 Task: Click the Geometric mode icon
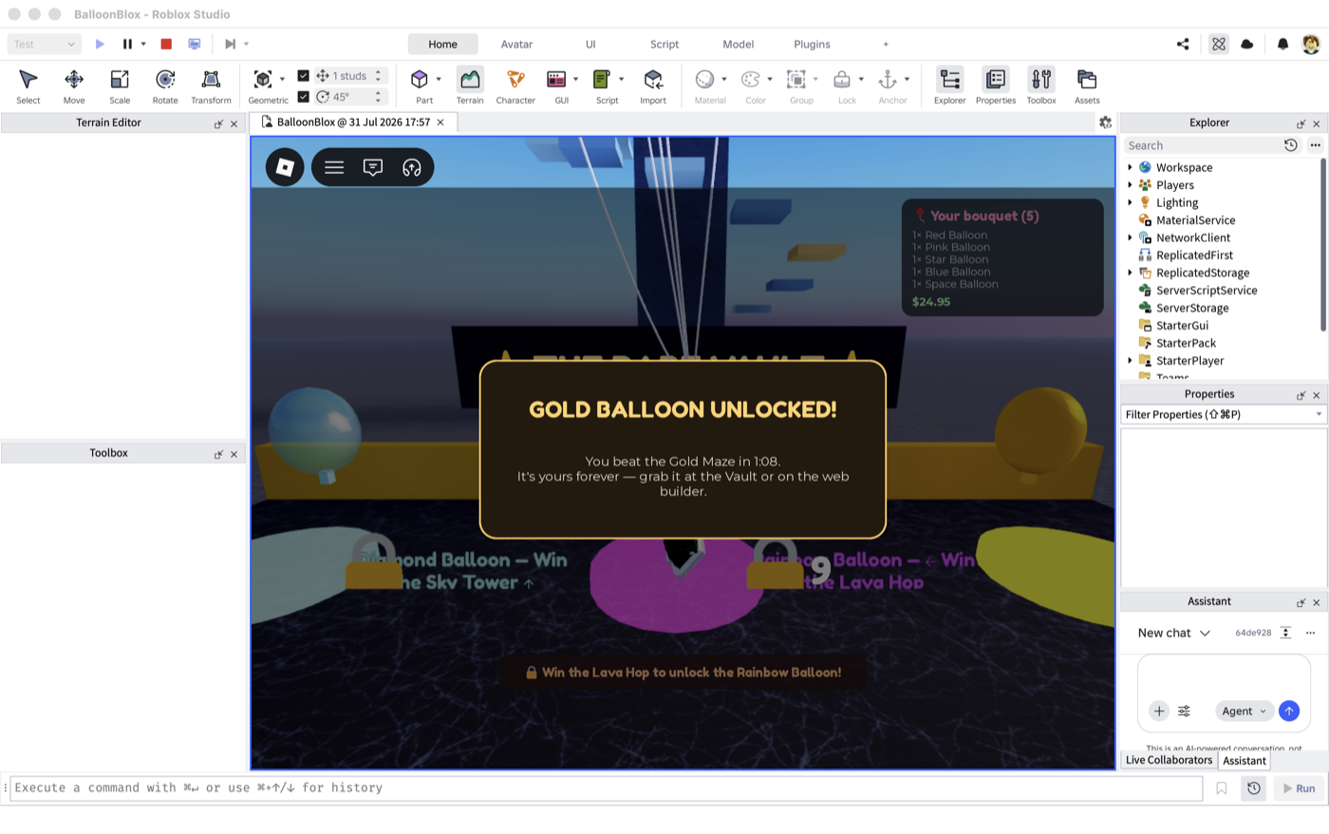(x=263, y=79)
